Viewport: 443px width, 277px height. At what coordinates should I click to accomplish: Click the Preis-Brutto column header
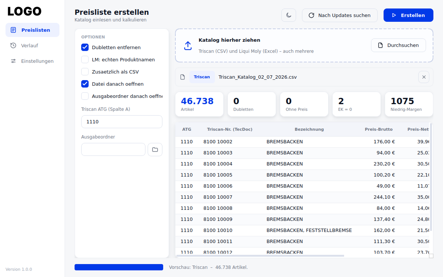(379, 129)
